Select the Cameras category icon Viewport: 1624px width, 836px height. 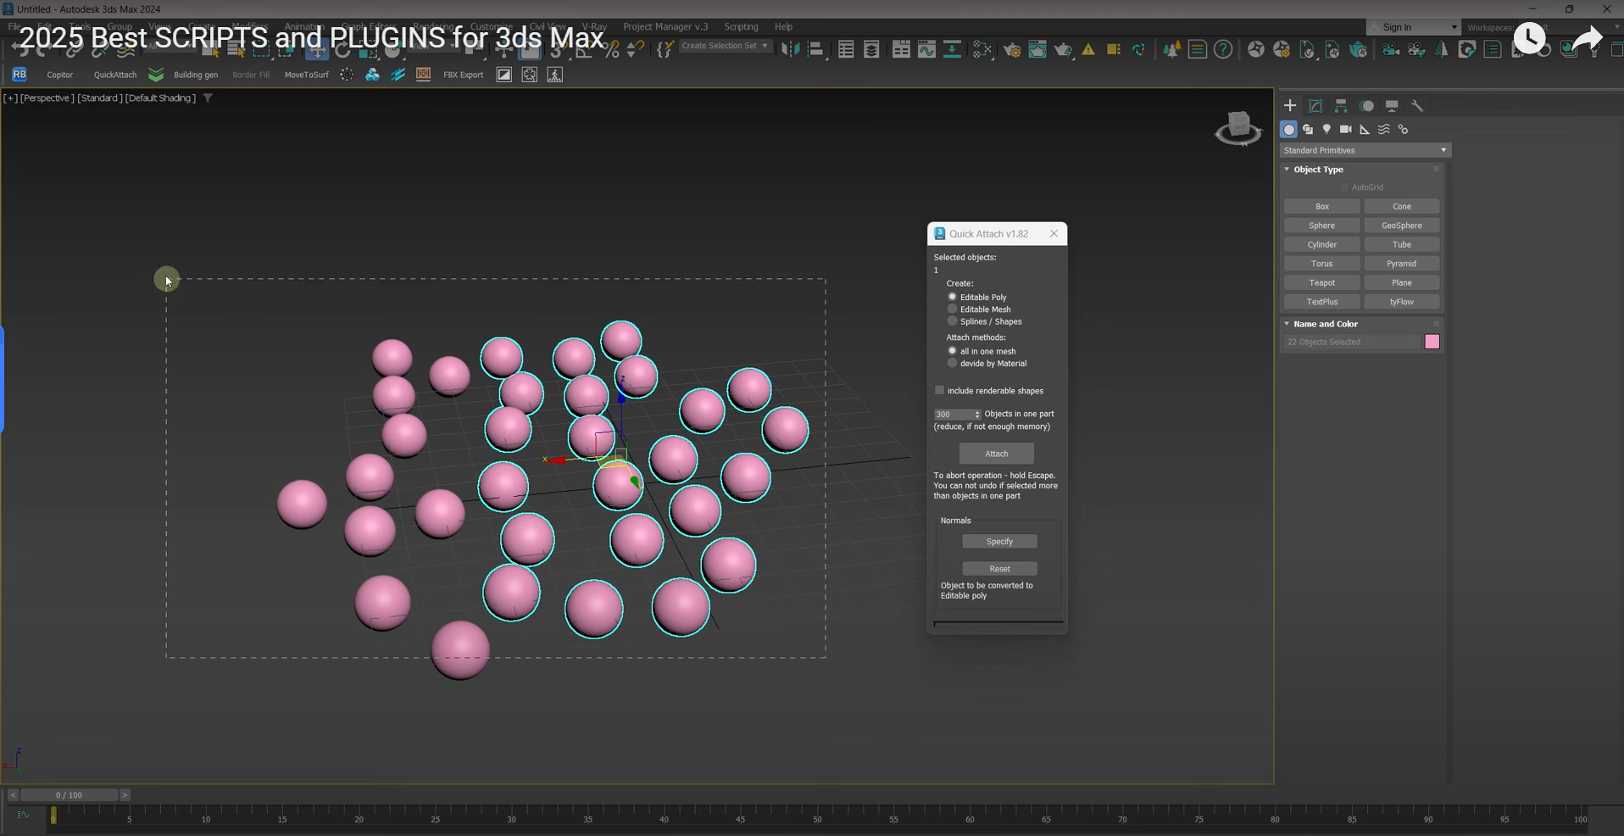(1346, 130)
